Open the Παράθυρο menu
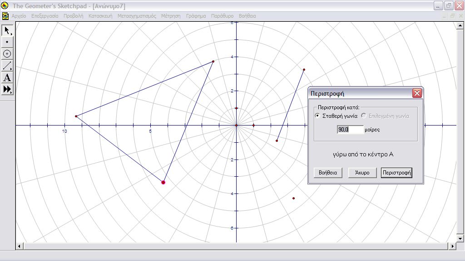 coord(222,16)
